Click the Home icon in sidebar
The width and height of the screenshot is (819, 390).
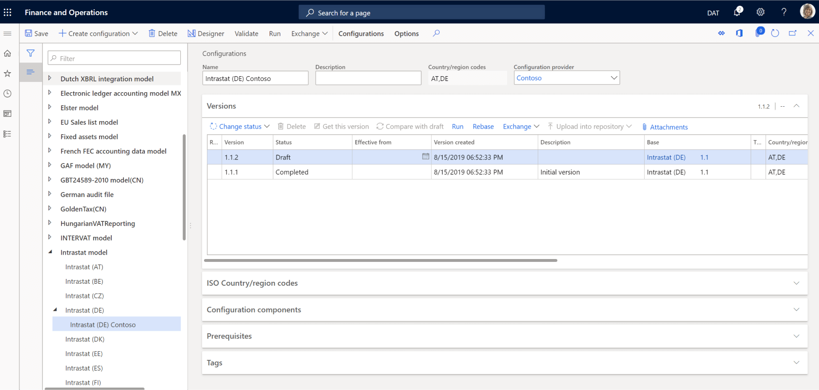click(7, 53)
